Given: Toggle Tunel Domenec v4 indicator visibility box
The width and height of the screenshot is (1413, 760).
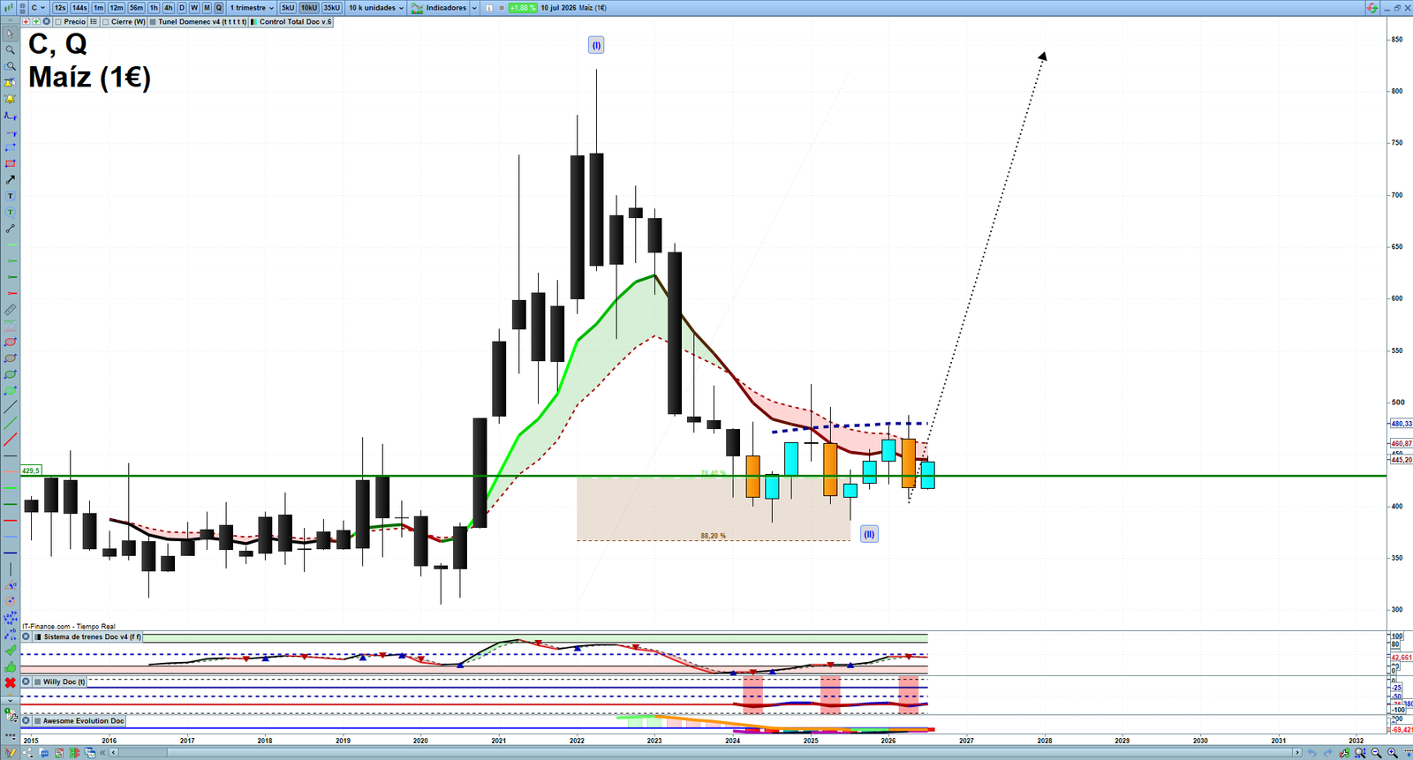Looking at the screenshot, I should 153,21.
